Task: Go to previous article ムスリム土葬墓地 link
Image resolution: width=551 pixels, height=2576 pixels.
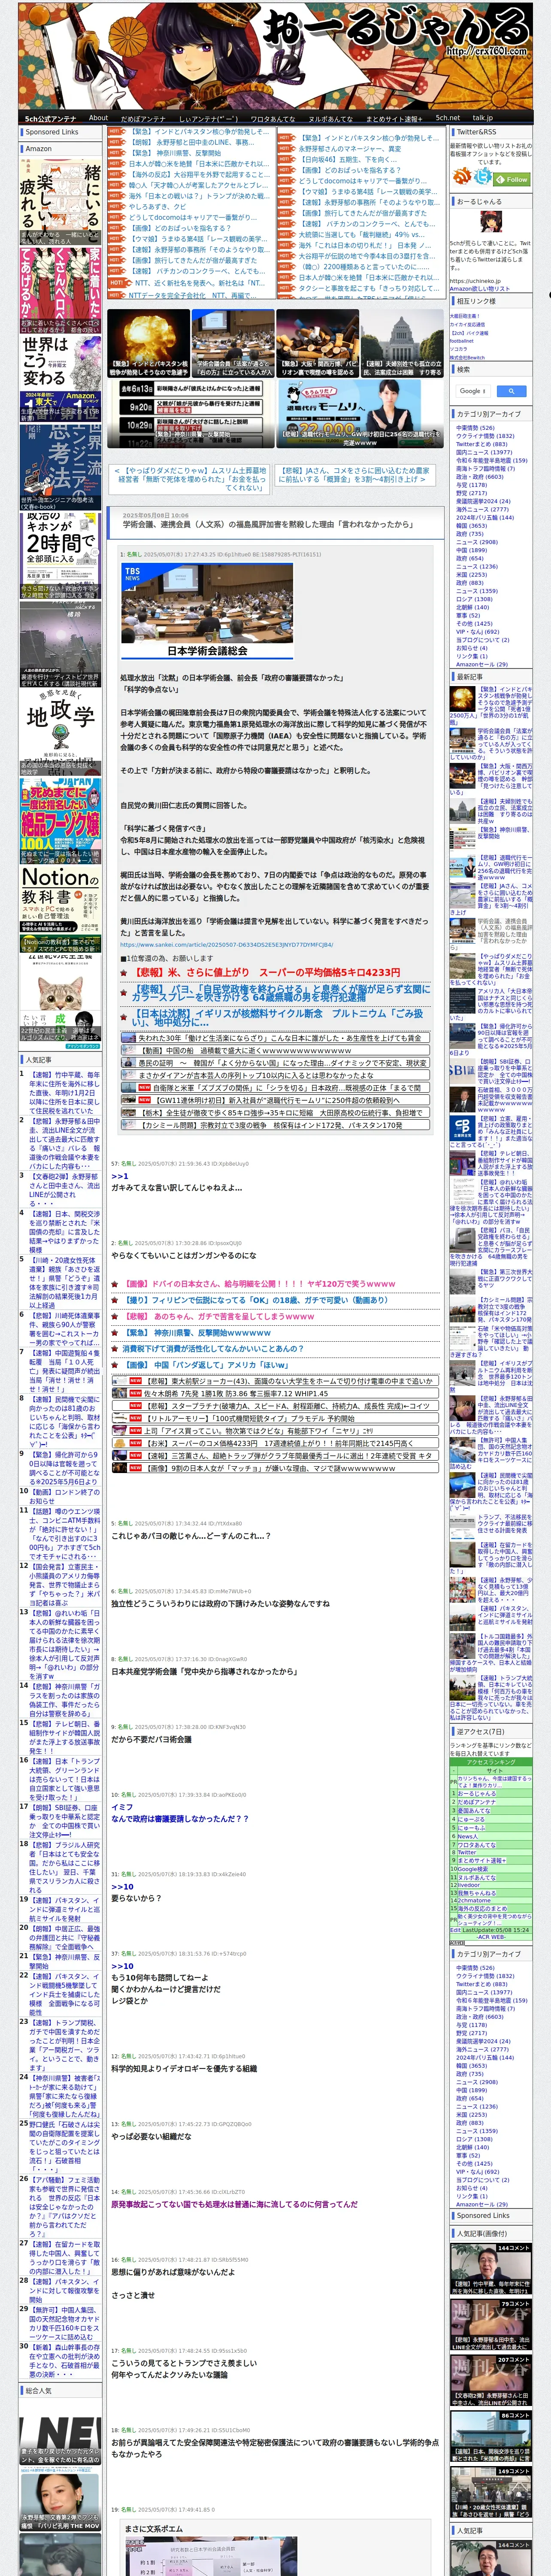Action: pos(190,480)
